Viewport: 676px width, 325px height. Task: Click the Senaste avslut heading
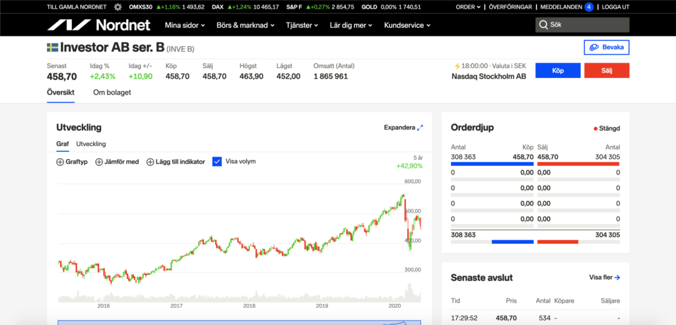coord(481,277)
